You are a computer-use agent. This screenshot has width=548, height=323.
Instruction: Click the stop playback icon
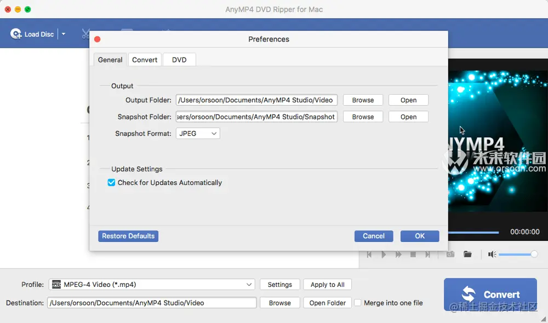click(x=413, y=255)
